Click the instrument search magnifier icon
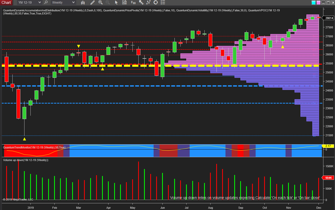Viewport: 335px width, 210px height. (x=46, y=2)
